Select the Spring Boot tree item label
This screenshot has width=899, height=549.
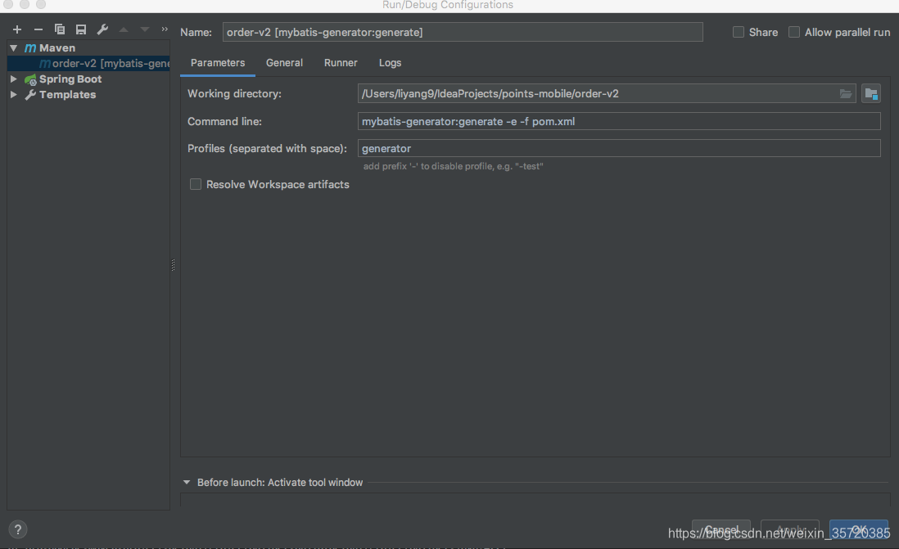(70, 79)
